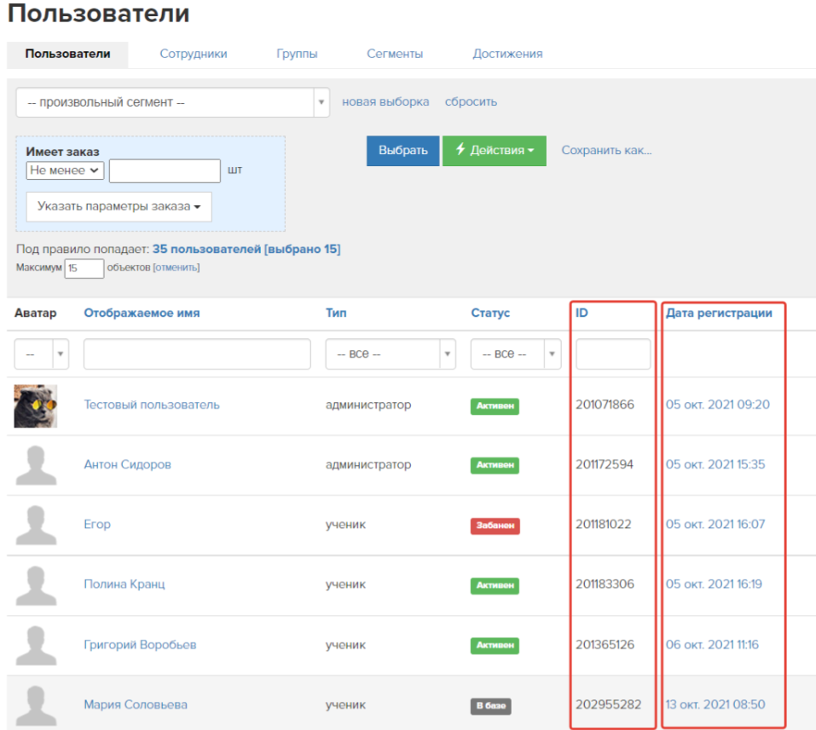Click the Активен badge for Григорий Воробьев
The width and height of the screenshot is (816, 730).
coord(495,646)
